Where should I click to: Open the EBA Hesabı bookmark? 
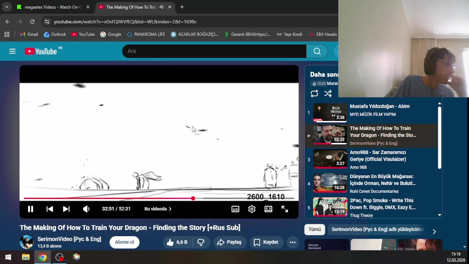coord(322,34)
